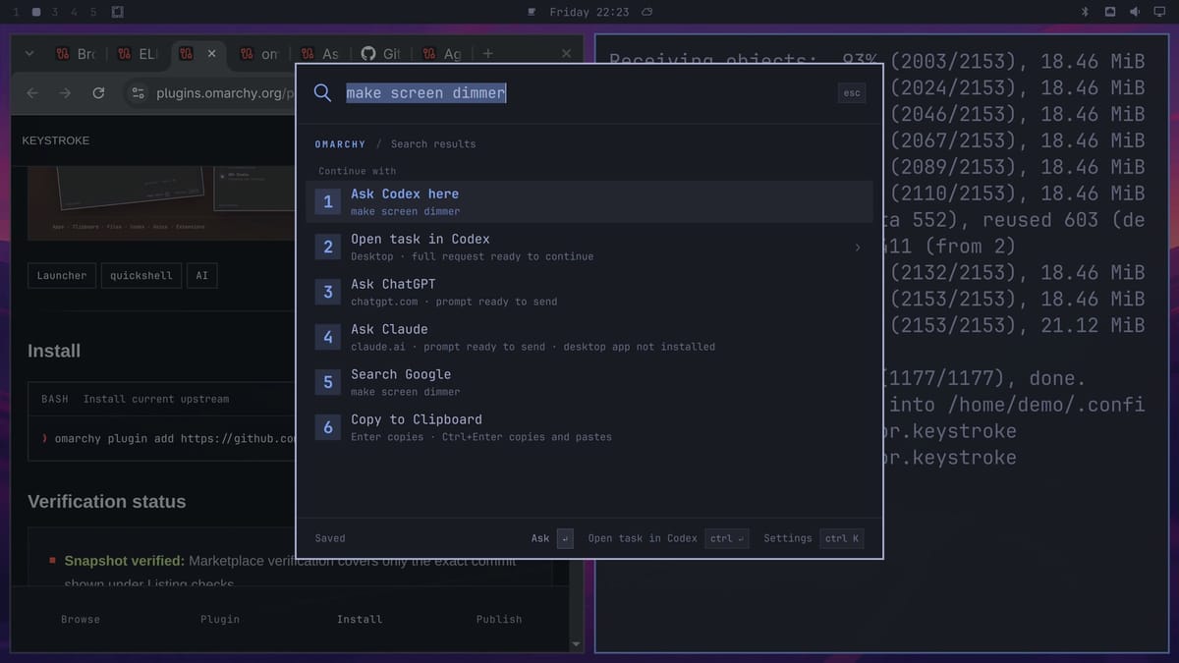Expand chevron on Open task in Codex row

[857, 248]
